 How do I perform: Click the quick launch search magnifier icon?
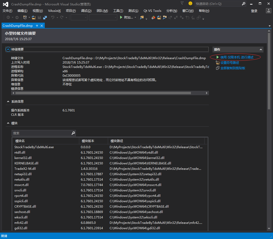pyautogui.click(x=244, y=4)
